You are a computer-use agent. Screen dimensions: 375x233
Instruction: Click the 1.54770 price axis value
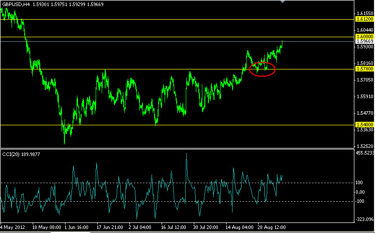click(x=365, y=113)
